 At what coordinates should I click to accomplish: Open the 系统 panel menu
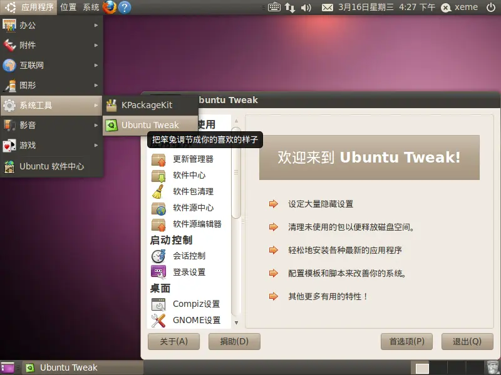coord(91,7)
